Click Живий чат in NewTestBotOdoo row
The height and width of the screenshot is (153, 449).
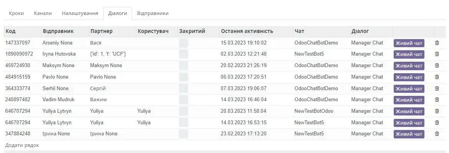[x=409, y=111]
